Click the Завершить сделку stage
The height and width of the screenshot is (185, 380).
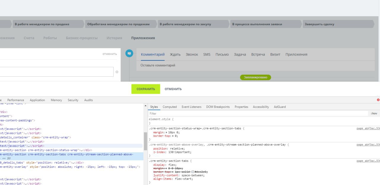click(338, 24)
